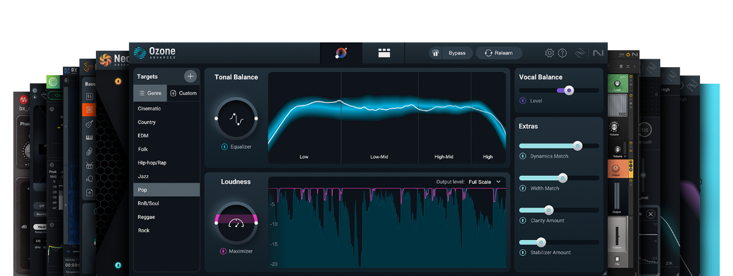Toggle the orange power button in Neoverb window
The width and height of the screenshot is (733, 276).
point(118,81)
